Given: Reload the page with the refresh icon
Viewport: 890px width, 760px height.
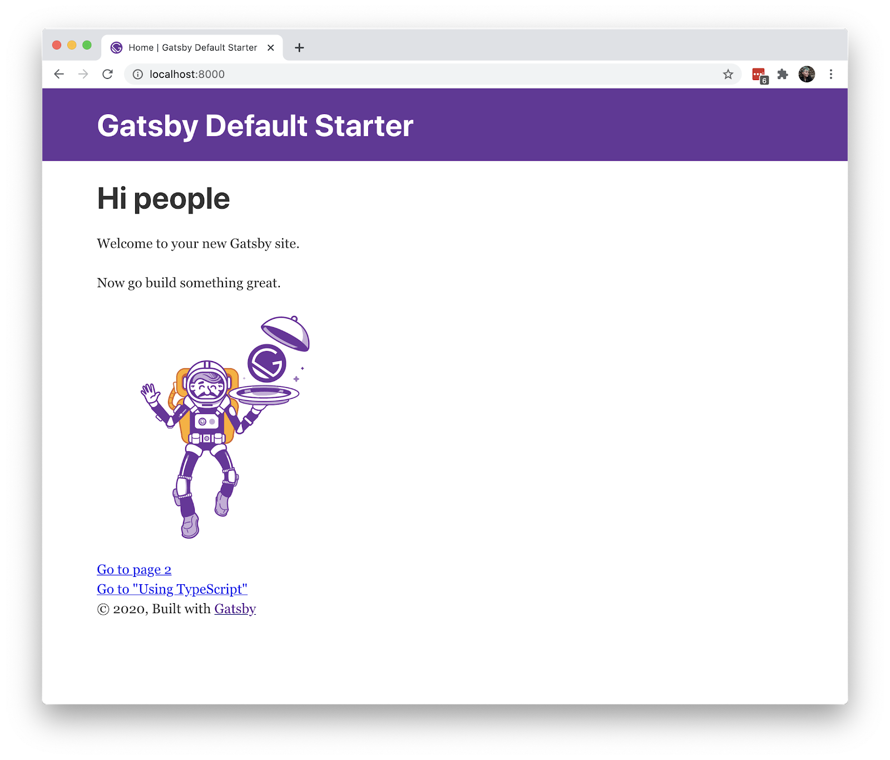Looking at the screenshot, I should pos(107,74).
